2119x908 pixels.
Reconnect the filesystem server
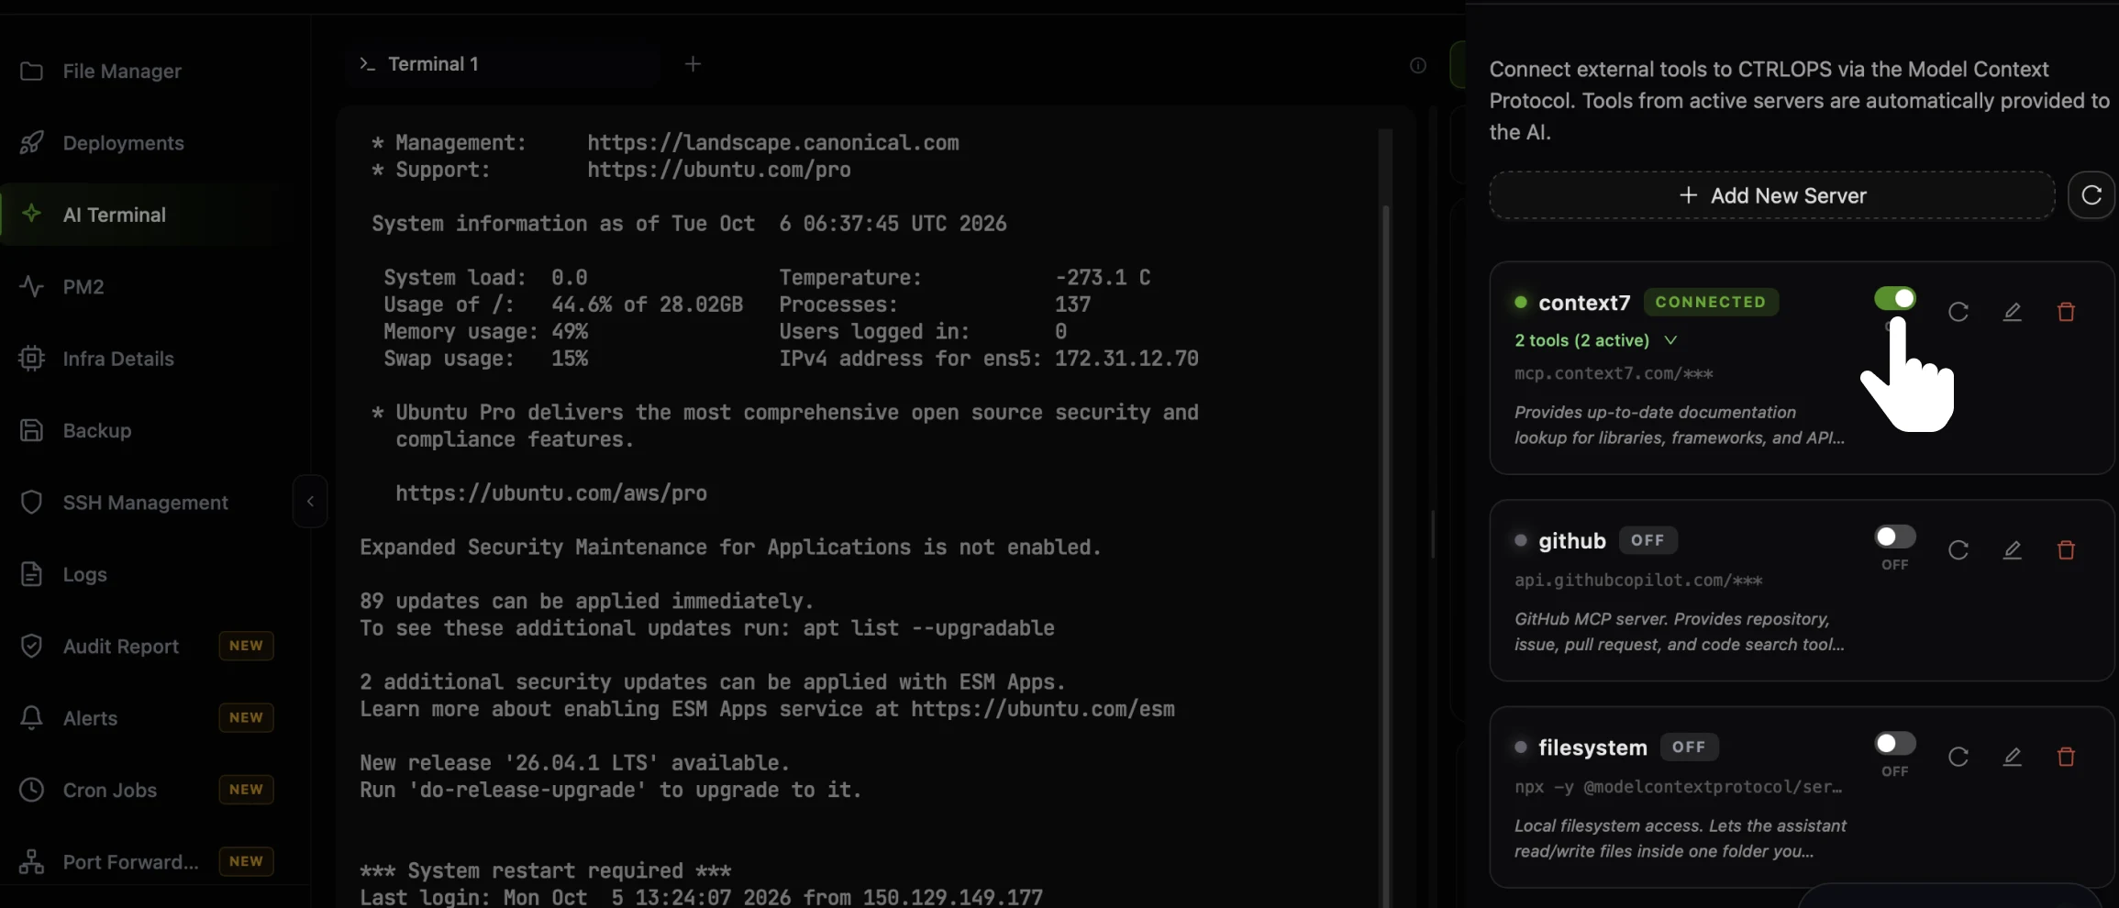point(1958,757)
